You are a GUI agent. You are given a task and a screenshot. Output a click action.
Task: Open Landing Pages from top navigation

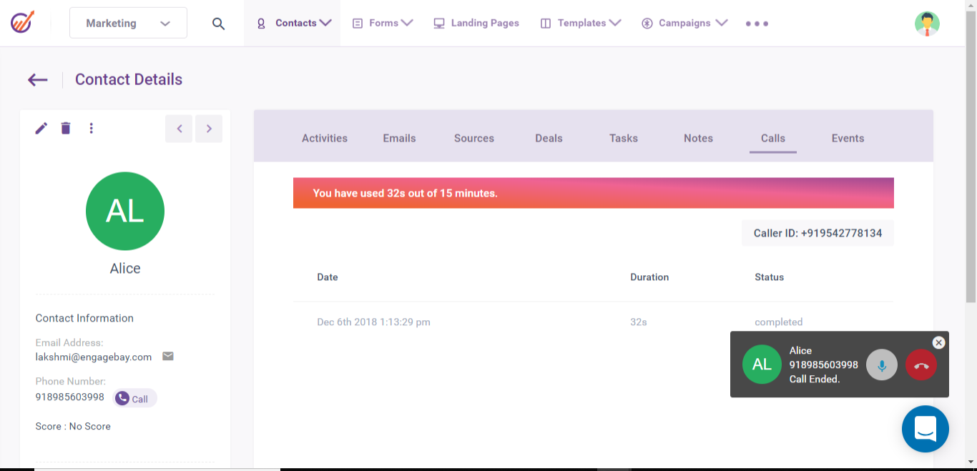click(x=476, y=23)
